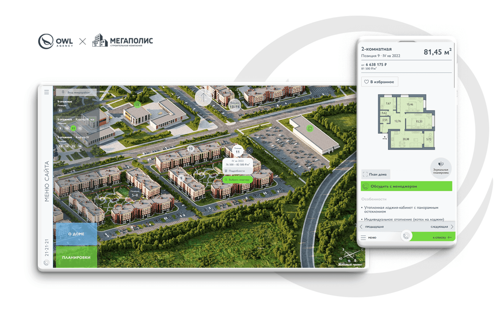
Task: Add the apartment В избранное
Action: tap(380, 82)
